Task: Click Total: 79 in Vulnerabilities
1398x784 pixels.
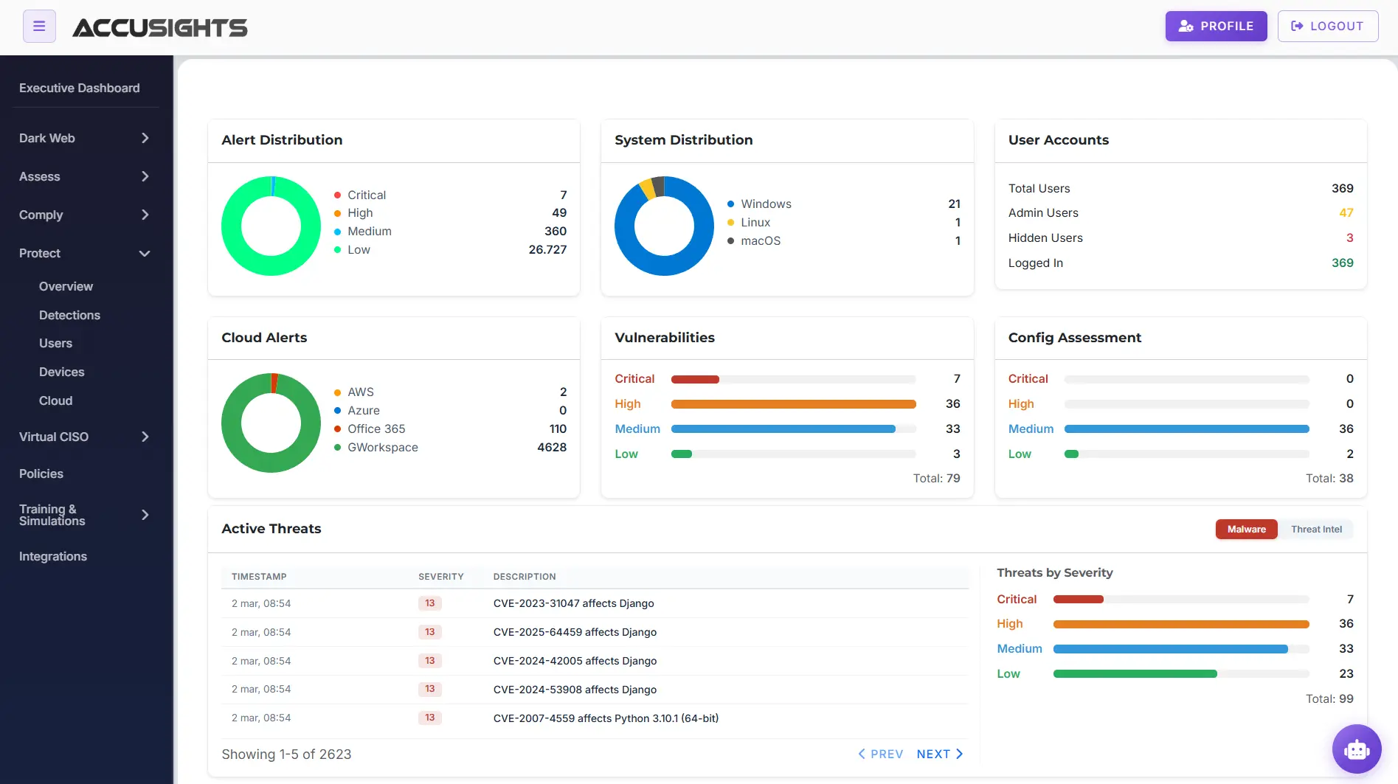Action: coord(937,478)
